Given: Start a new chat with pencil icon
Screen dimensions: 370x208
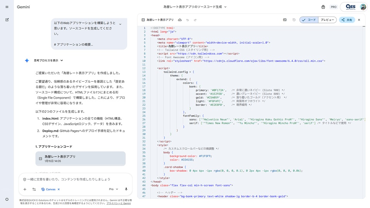Looking at the screenshot, I should 7,20.
